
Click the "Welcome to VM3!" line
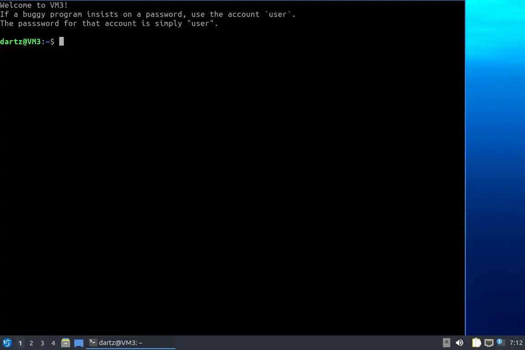coord(34,5)
